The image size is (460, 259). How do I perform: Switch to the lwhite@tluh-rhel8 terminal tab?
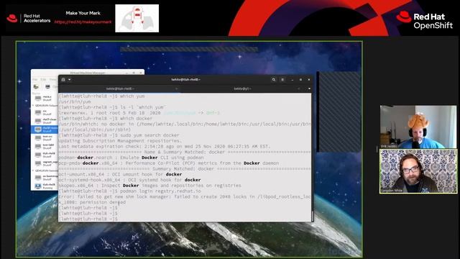click(x=120, y=88)
